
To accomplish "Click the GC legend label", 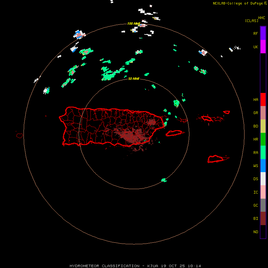I will 255,205.
